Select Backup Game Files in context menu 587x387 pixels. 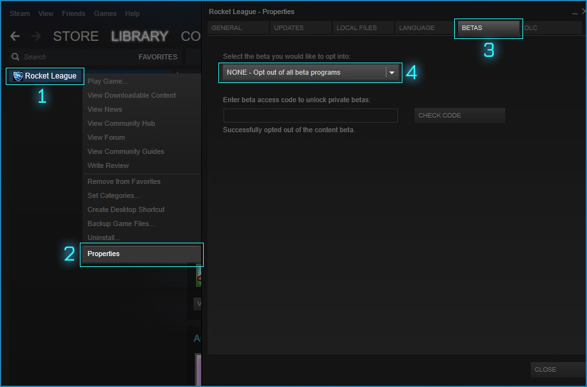121,224
